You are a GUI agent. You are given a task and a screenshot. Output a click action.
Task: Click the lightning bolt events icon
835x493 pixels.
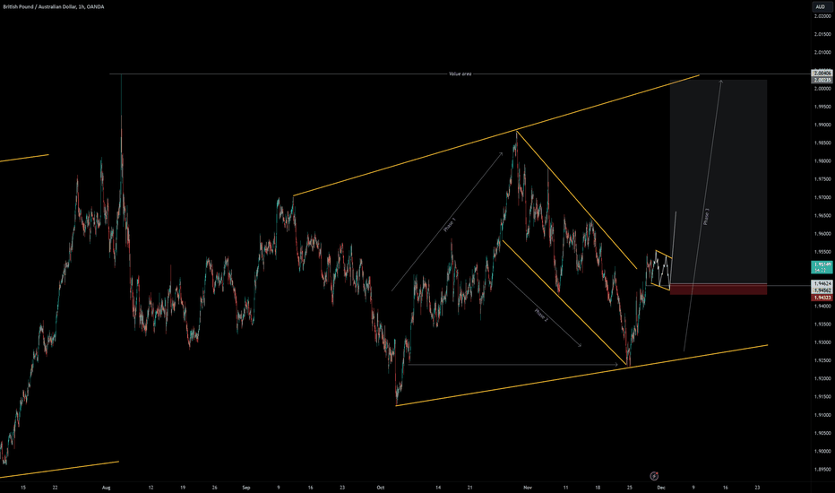click(x=654, y=476)
